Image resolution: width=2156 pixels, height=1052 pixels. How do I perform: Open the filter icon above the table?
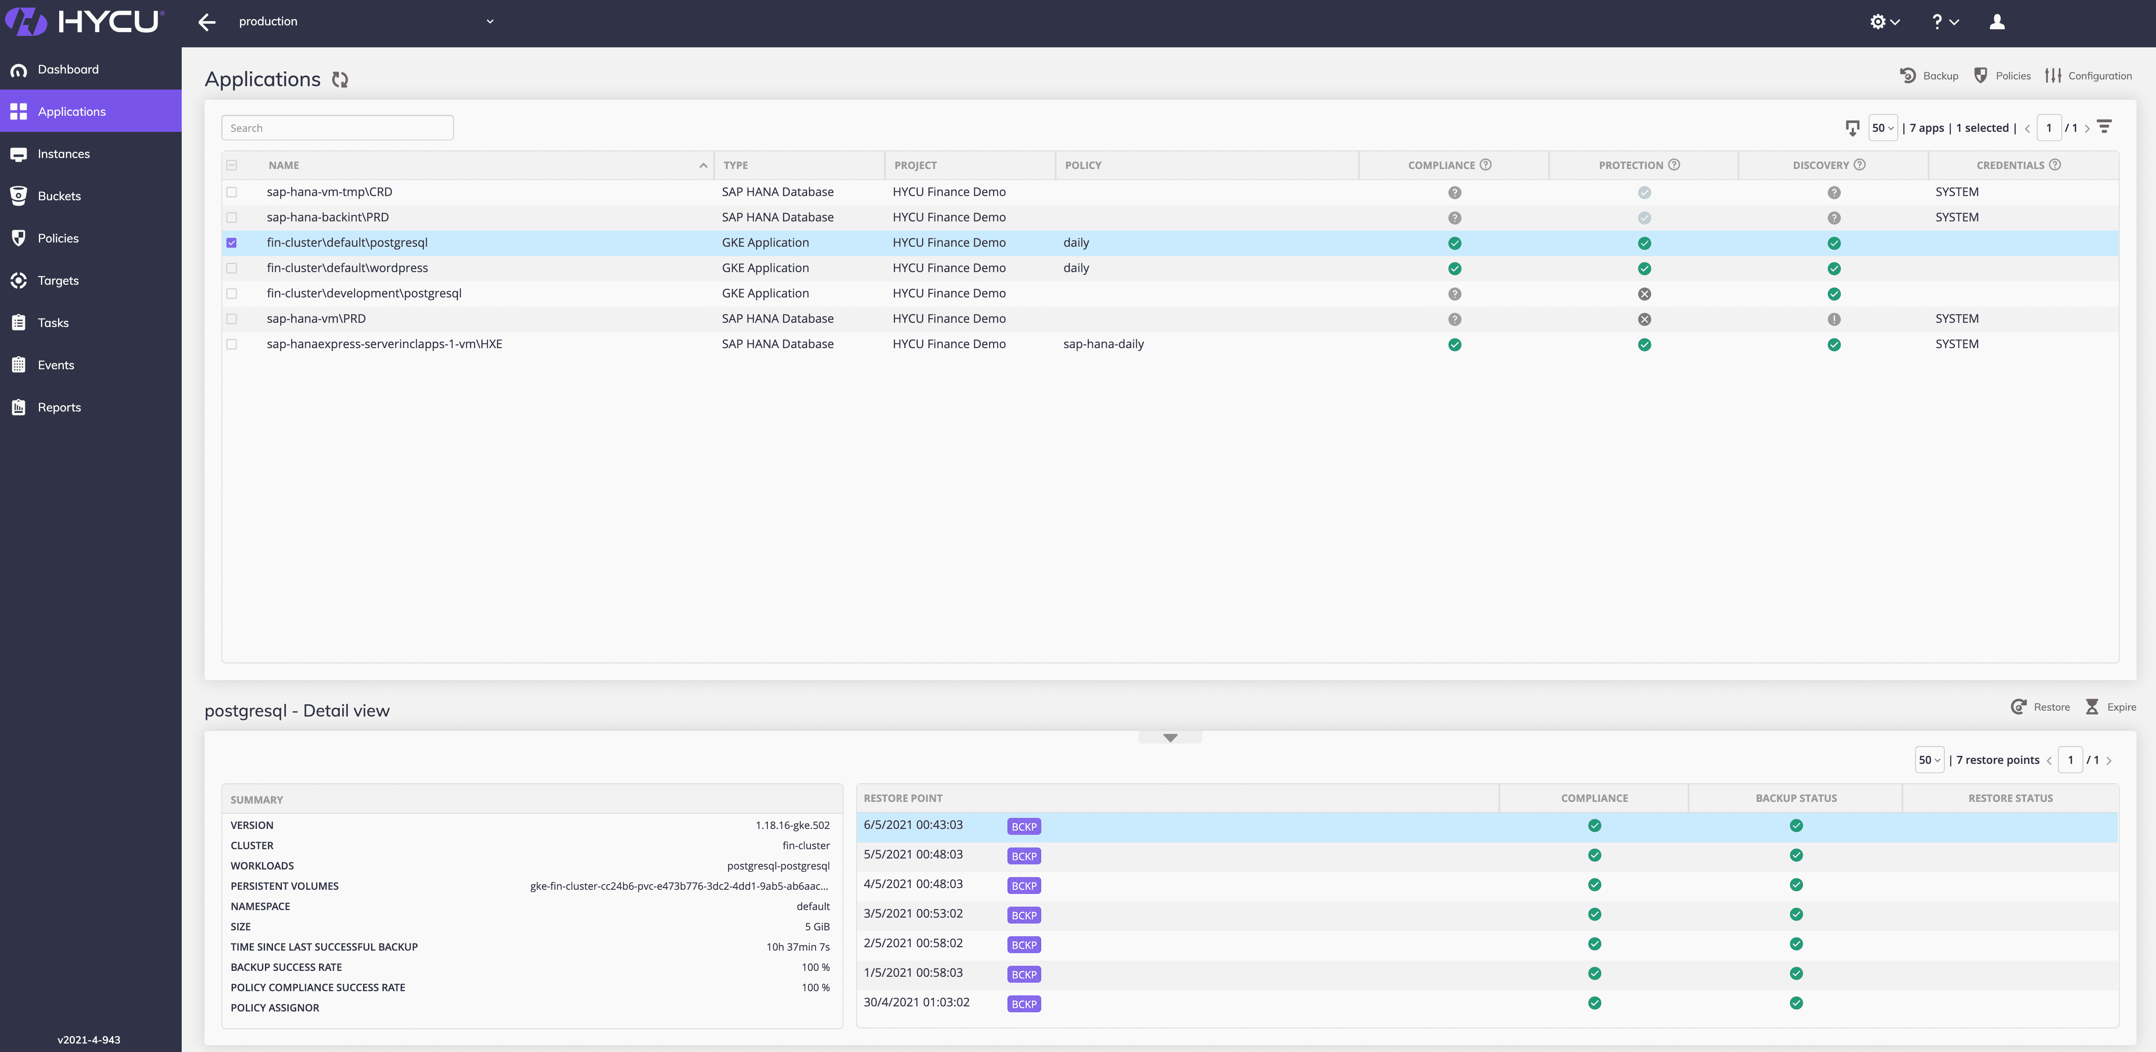coord(2104,127)
